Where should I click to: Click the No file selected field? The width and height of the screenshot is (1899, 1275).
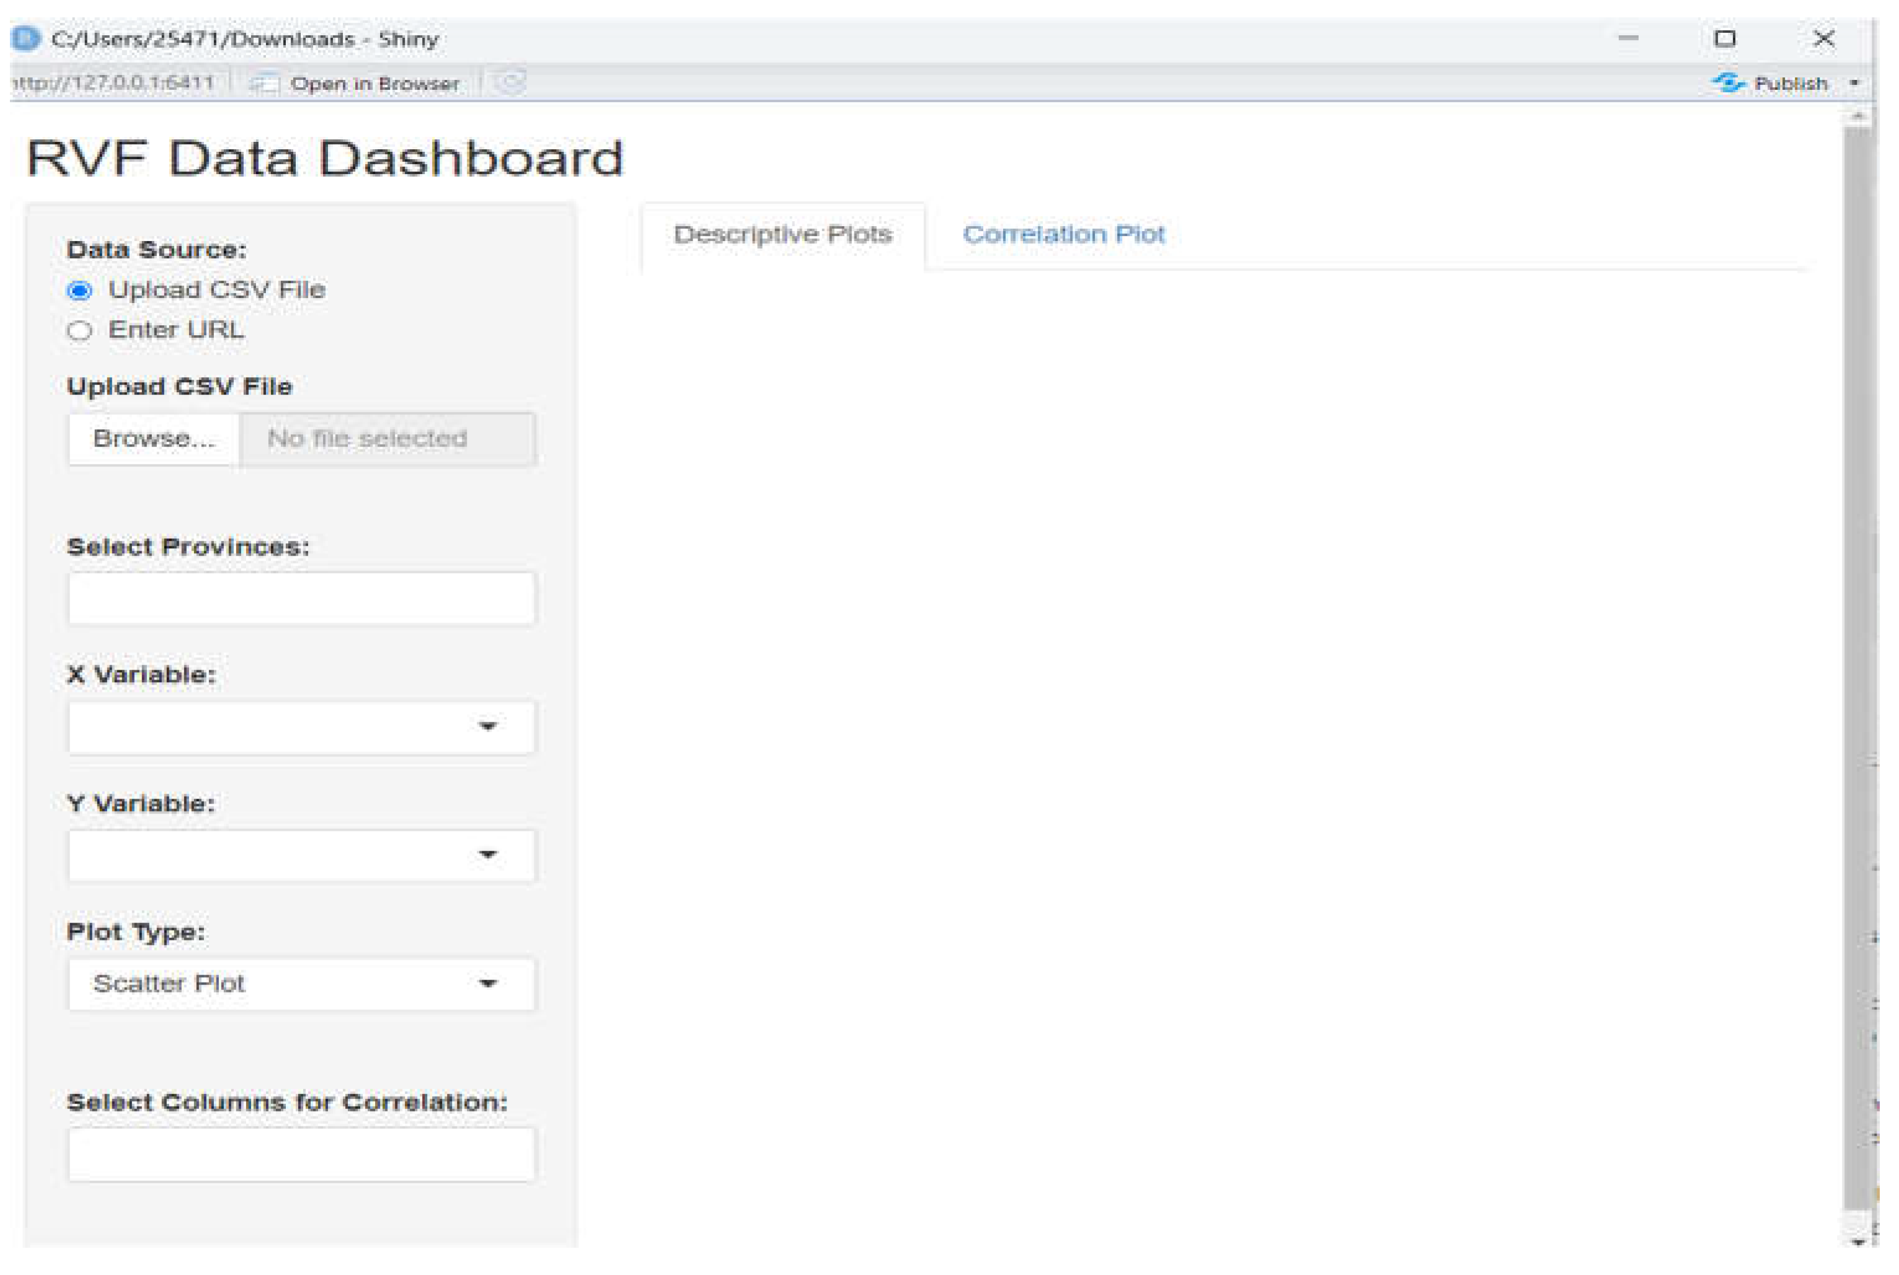click(387, 439)
